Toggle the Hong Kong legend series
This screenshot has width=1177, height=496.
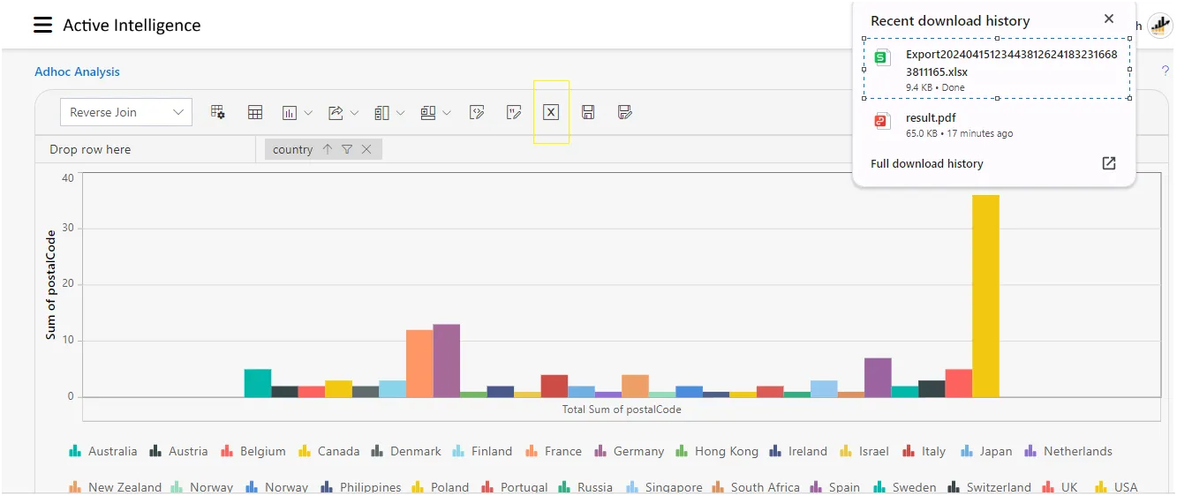[x=717, y=451]
